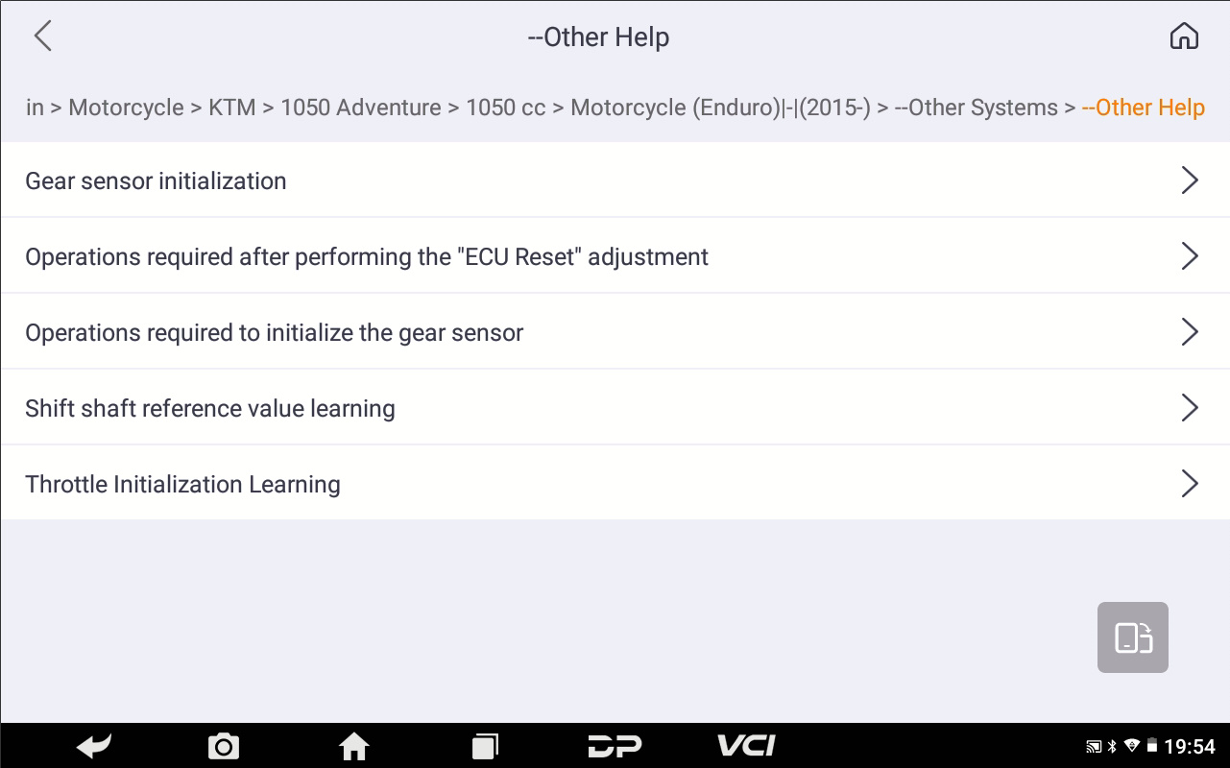Expand Gear sensor initialization chevron
This screenshot has width=1230, height=768.
(1190, 180)
